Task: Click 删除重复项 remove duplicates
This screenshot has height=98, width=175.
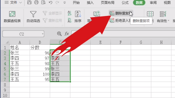Action: pyautogui.click(x=121, y=13)
